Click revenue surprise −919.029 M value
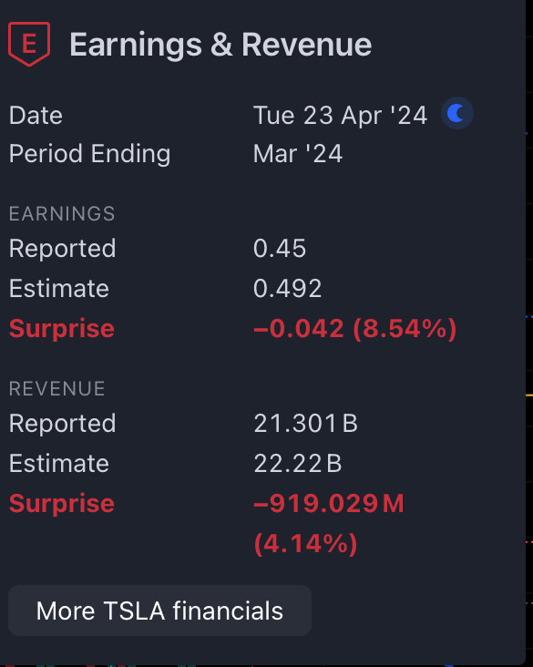This screenshot has width=533, height=667. 328,504
